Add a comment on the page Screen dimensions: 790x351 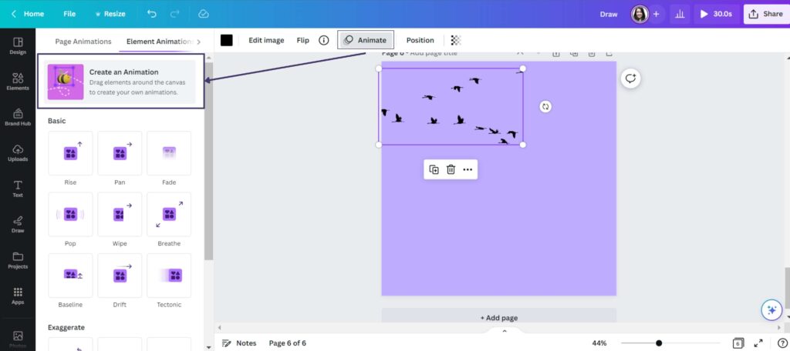pos(630,79)
